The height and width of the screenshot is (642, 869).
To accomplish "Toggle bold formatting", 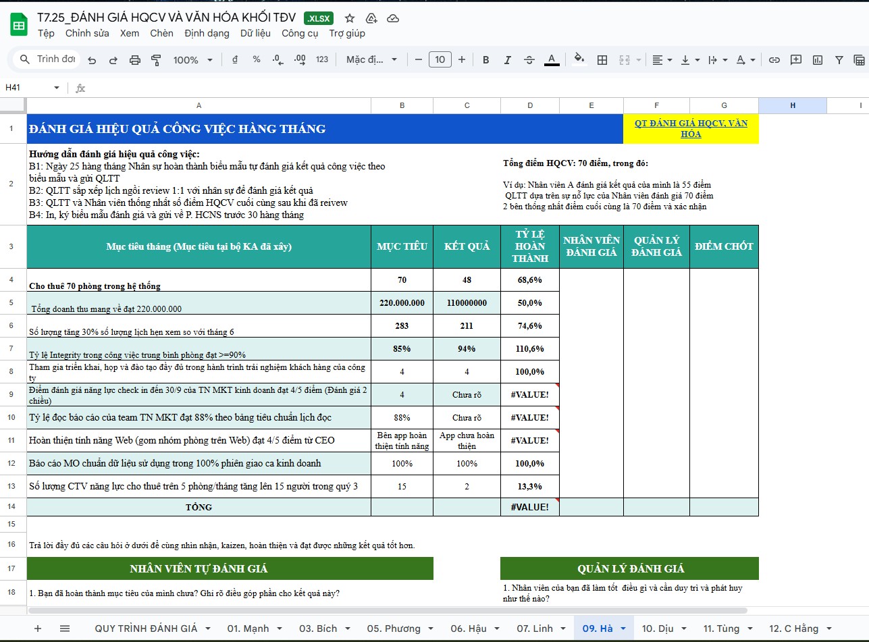I will click(x=485, y=59).
